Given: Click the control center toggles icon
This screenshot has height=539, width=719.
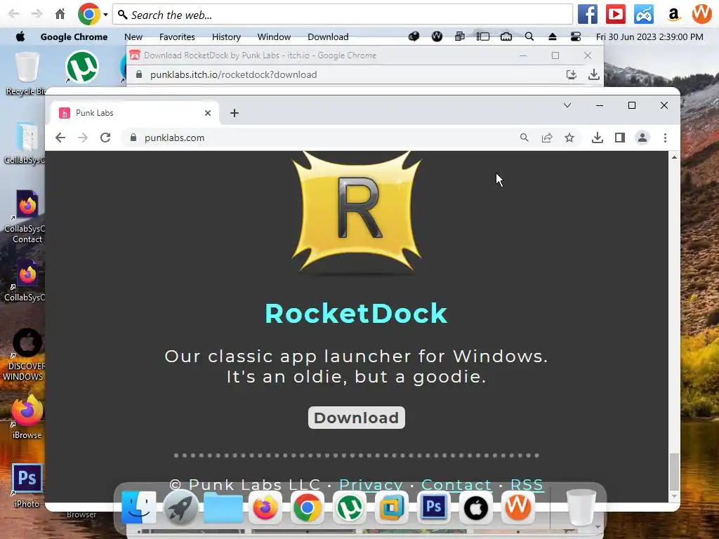Looking at the screenshot, I should [576, 36].
